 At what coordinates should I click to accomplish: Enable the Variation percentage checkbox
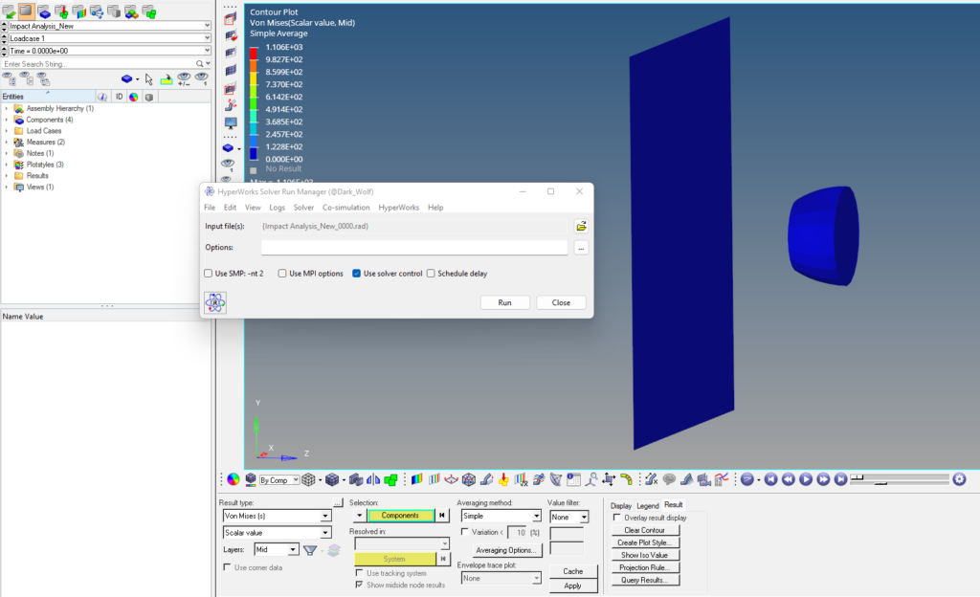464,532
